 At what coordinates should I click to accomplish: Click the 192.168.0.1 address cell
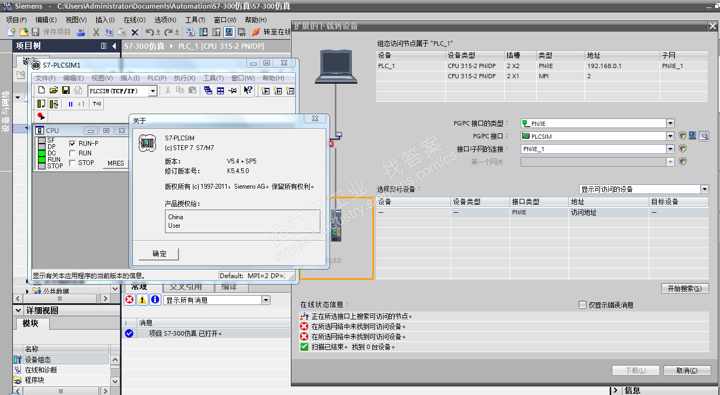(622, 66)
